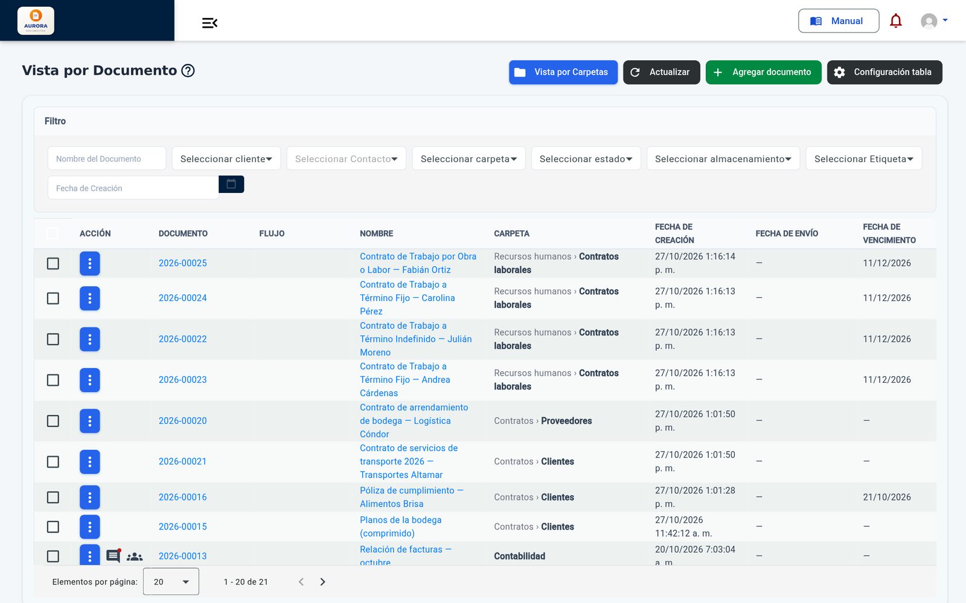Viewport: 966px width, 603px height.
Task: Go to the previous page arrow
Action: tap(301, 582)
